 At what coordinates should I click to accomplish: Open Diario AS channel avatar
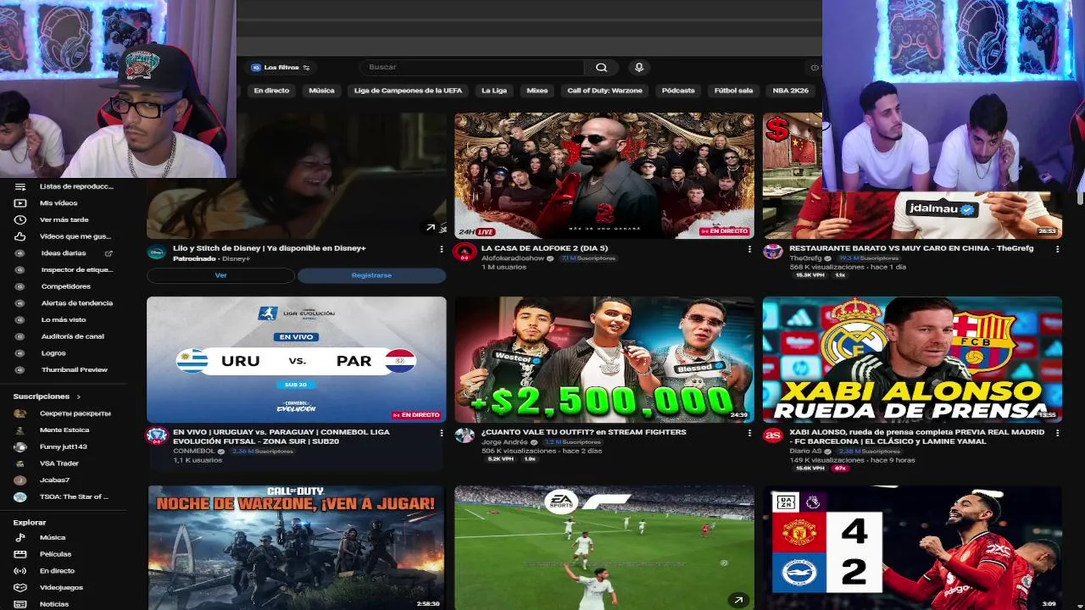(x=772, y=435)
